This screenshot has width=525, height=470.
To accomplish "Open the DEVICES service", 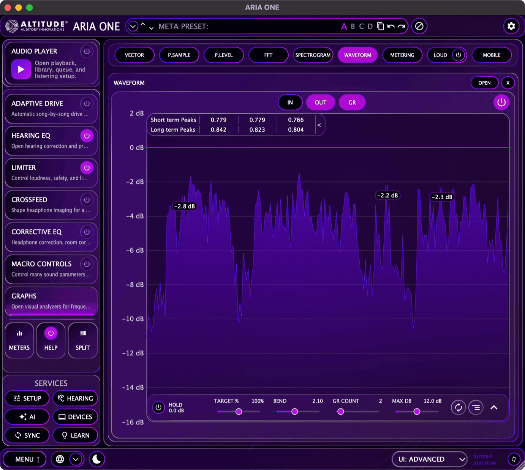I will (75, 417).
